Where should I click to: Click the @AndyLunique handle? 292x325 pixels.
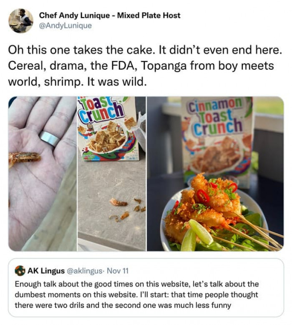[65, 25]
